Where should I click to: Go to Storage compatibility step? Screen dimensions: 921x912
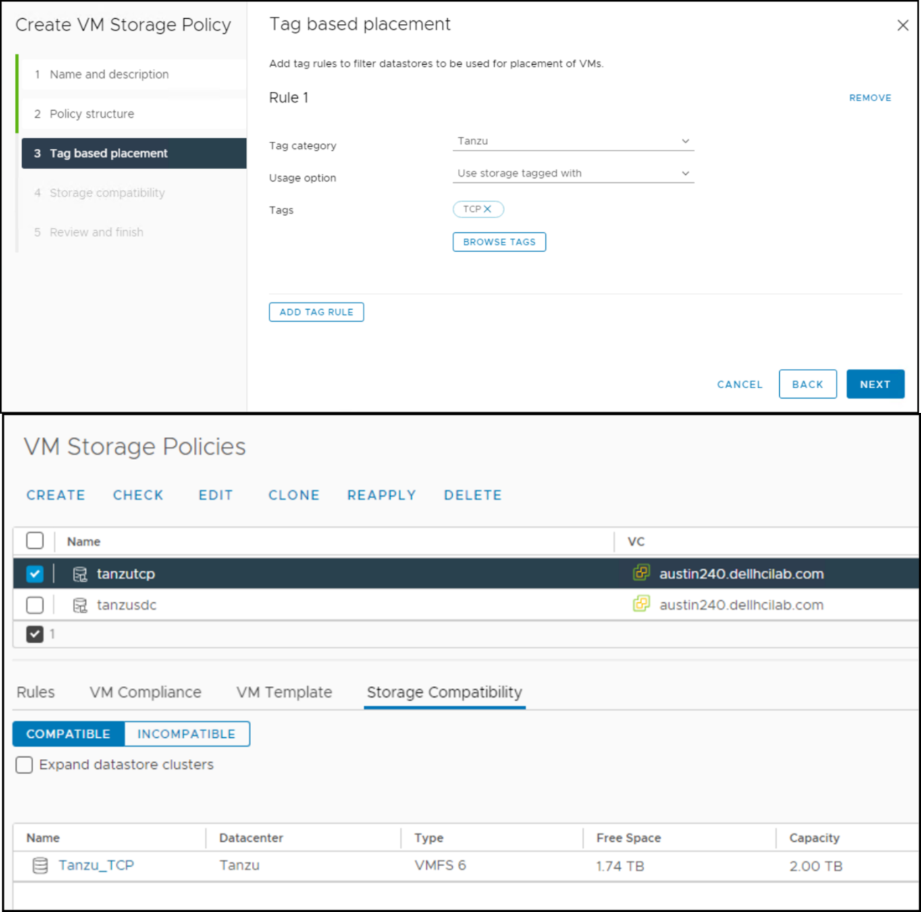(133, 192)
